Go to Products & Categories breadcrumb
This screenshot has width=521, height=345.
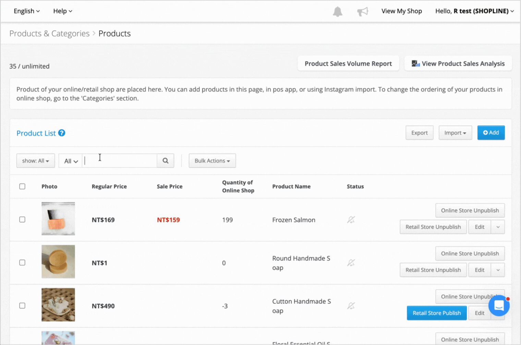pos(49,33)
